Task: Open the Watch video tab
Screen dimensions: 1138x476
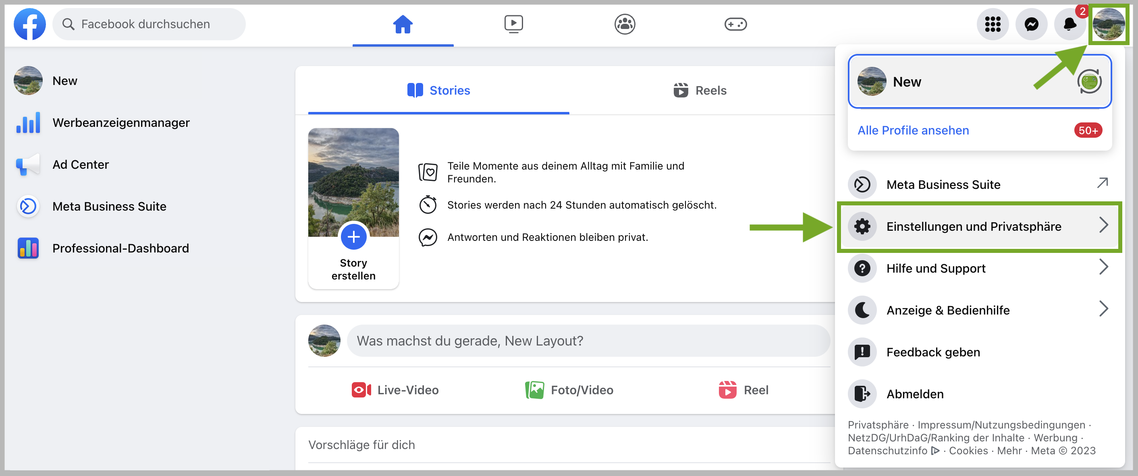Action: [513, 24]
